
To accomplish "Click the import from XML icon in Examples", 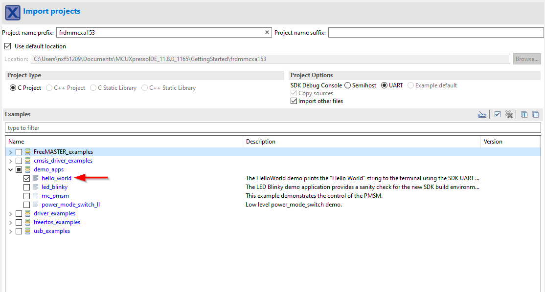I will point(482,115).
